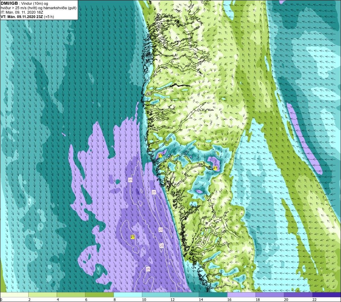This screenshot has height=302, width=341.
Task: Click the yellow 27 gust label offshore at sea
Action: click(133, 237)
